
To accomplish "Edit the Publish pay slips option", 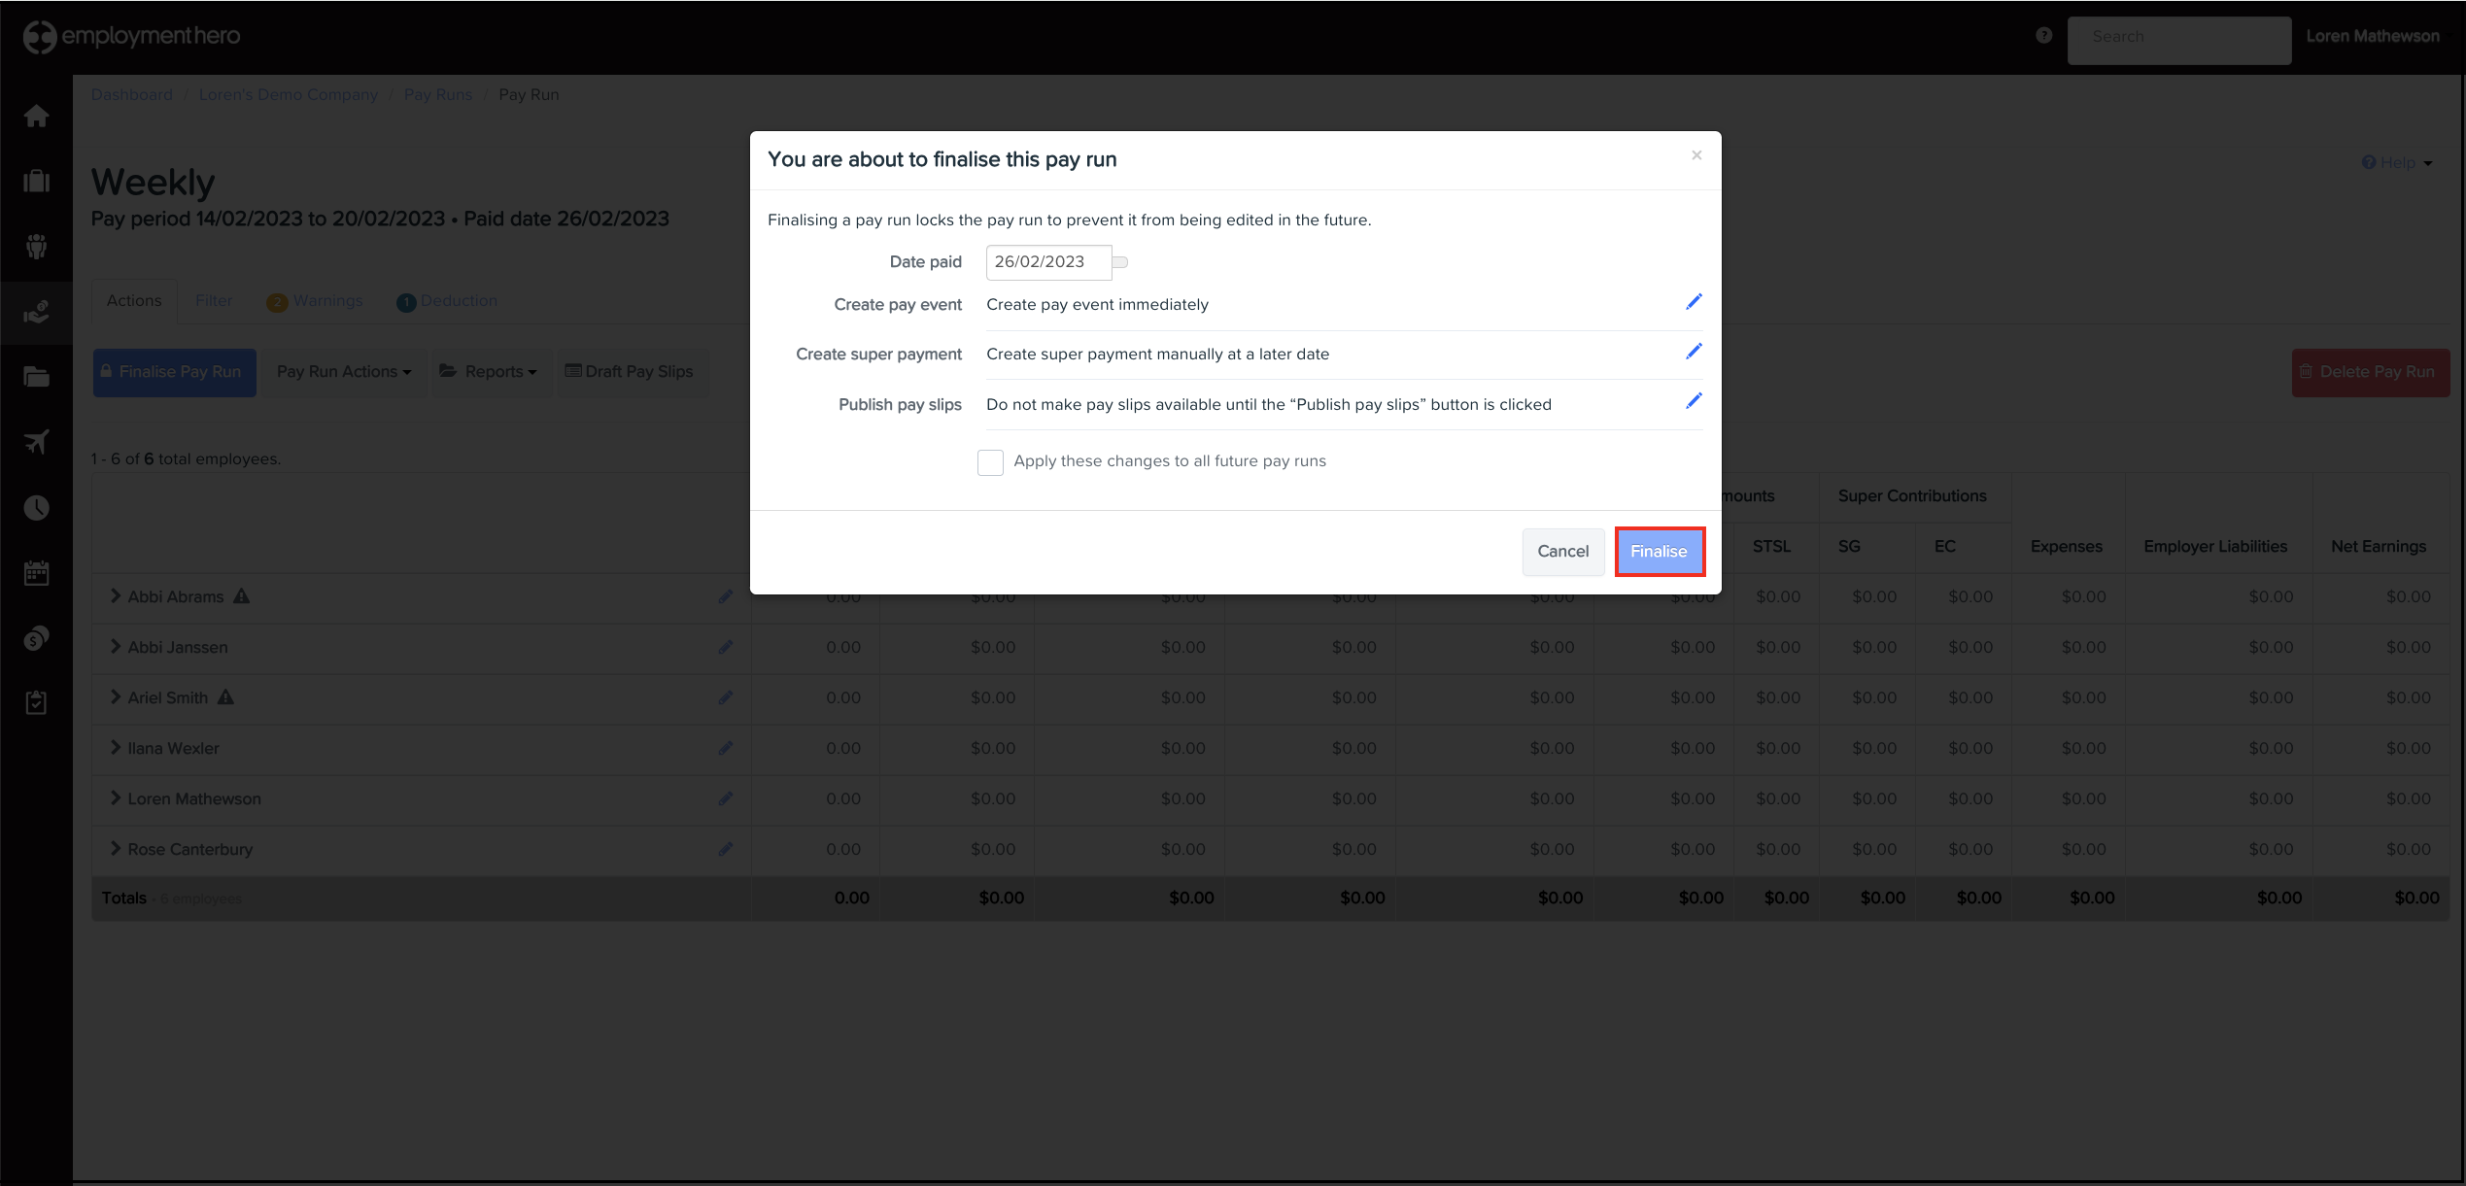I will (x=1694, y=401).
